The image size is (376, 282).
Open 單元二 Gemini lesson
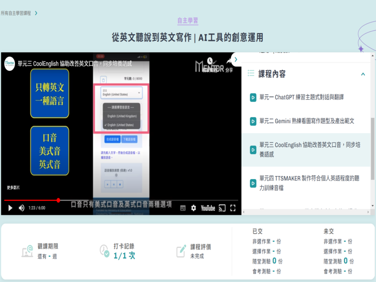[x=306, y=121]
